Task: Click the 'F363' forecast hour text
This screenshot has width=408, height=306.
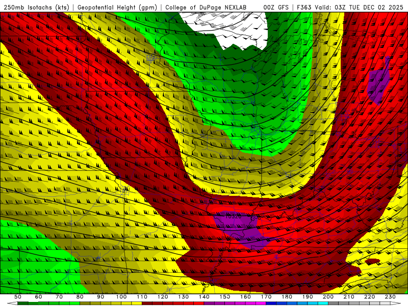Action: tap(304, 7)
